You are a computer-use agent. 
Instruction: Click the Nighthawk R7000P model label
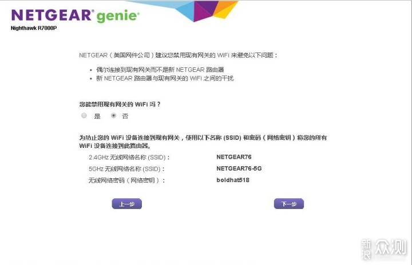coord(34,28)
